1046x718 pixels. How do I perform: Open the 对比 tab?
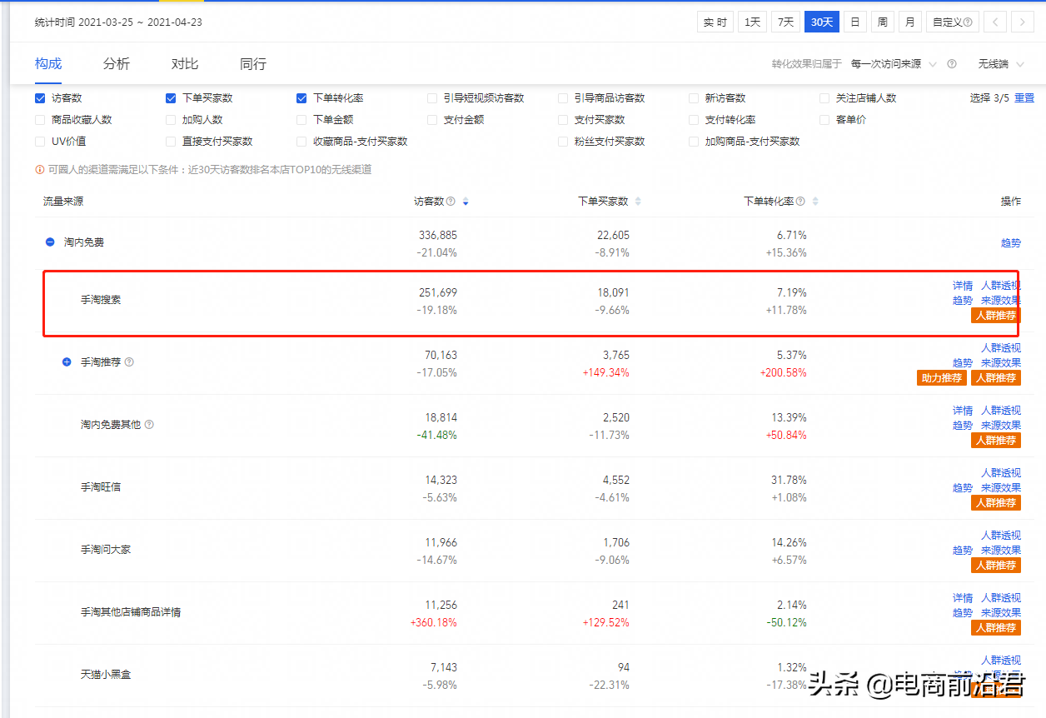(x=185, y=64)
